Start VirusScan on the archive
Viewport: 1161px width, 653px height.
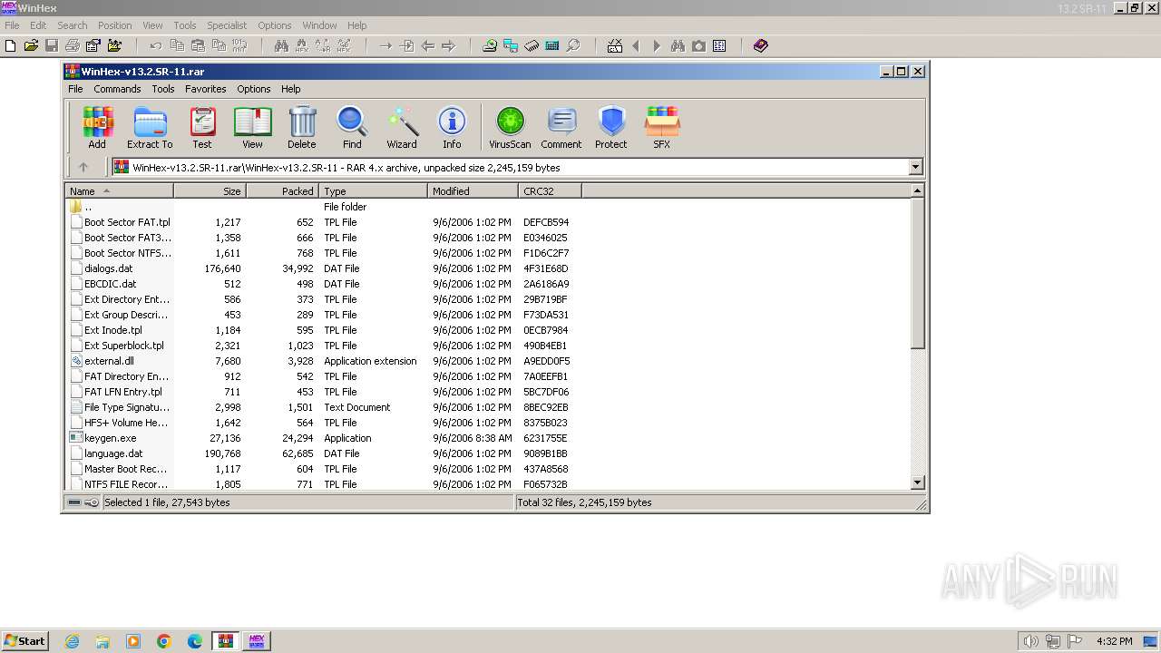tap(510, 127)
